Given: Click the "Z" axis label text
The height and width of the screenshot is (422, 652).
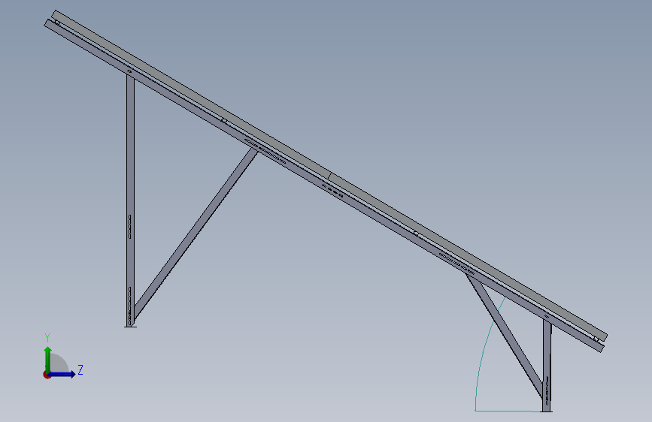Looking at the screenshot, I should coord(80,369).
